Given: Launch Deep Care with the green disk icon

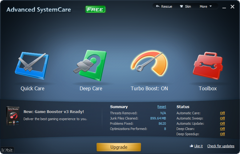Looking at the screenshot, I should point(90,65).
